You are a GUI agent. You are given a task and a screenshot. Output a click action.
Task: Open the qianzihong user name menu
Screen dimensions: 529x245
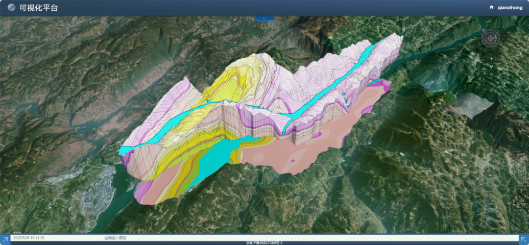509,8
